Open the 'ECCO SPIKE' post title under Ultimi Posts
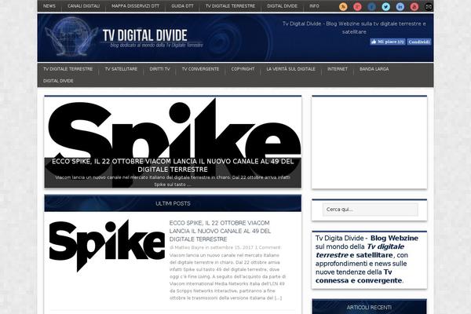Viewport: 471px width, 314px height. (x=220, y=231)
